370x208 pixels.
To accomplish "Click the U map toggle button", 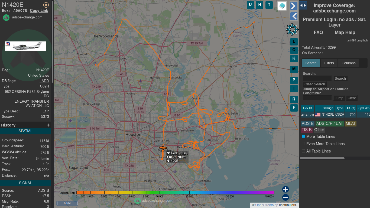I will tap(250, 5).
